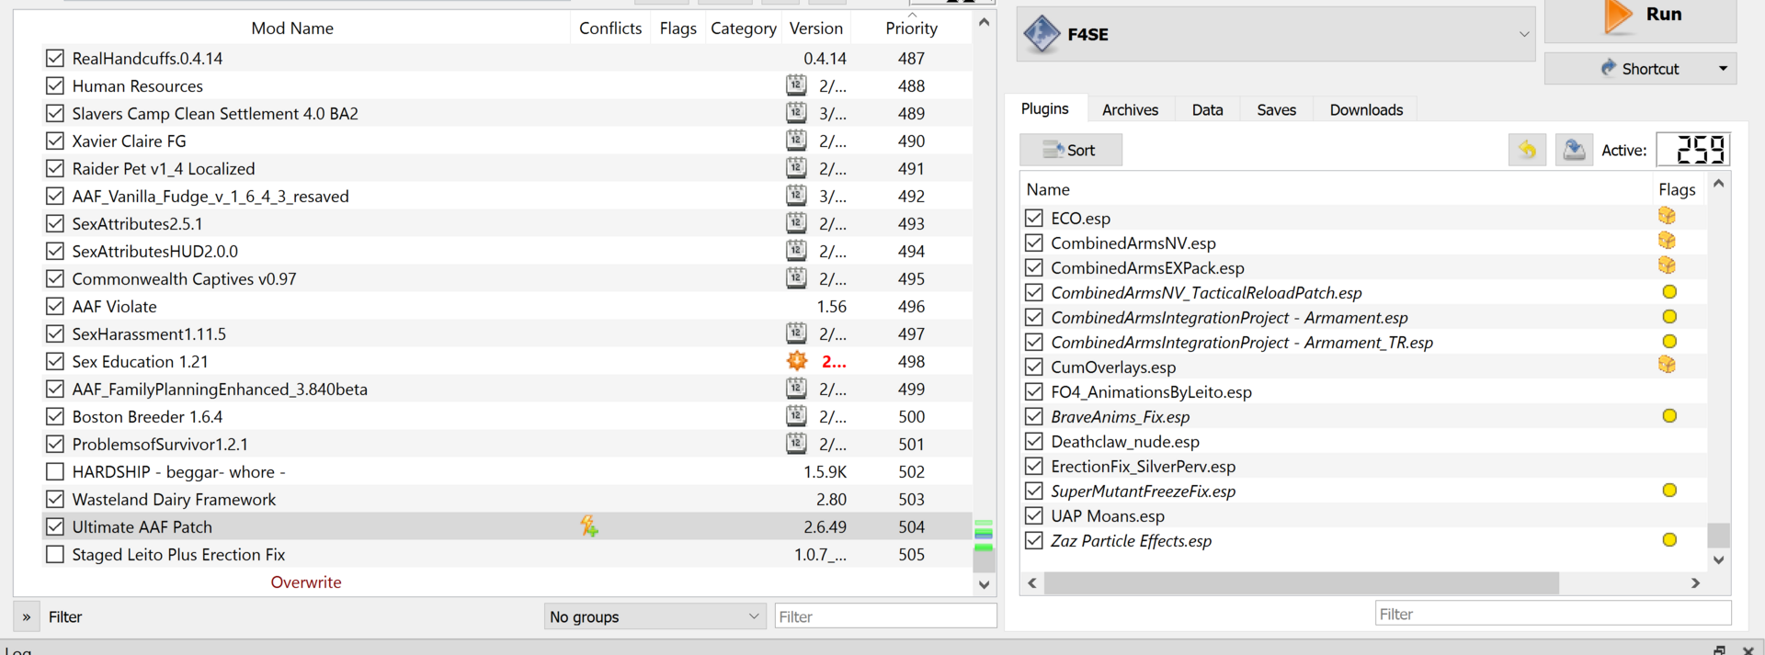Open the Shortcut dropdown arrow
The width and height of the screenshot is (1765, 655).
[x=1723, y=69]
